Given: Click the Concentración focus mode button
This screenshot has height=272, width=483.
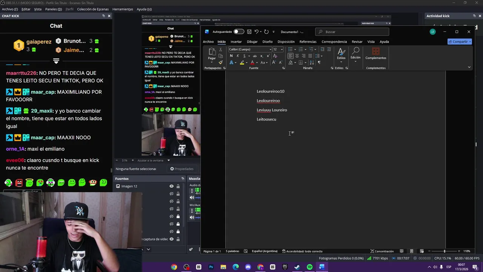Looking at the screenshot, I should pos(382,251).
